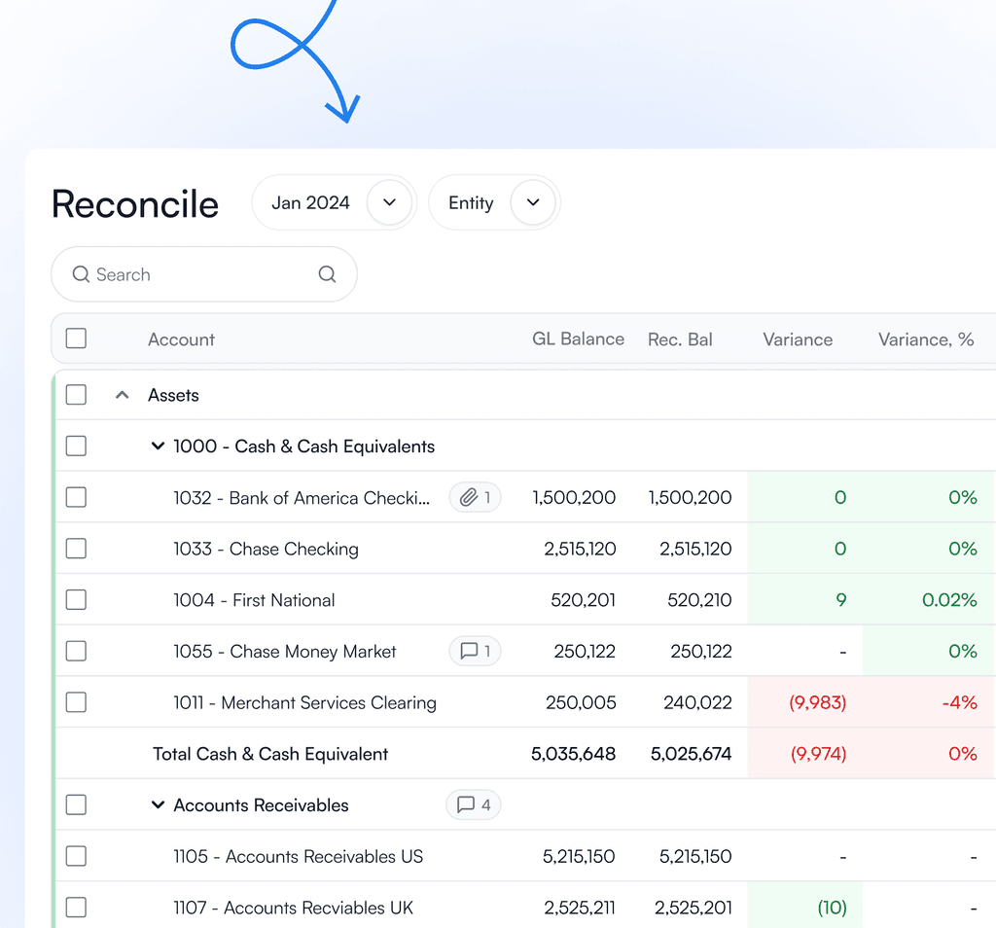The image size is (996, 928).
Task: View the comment on Chase Money Market
Action: (475, 651)
